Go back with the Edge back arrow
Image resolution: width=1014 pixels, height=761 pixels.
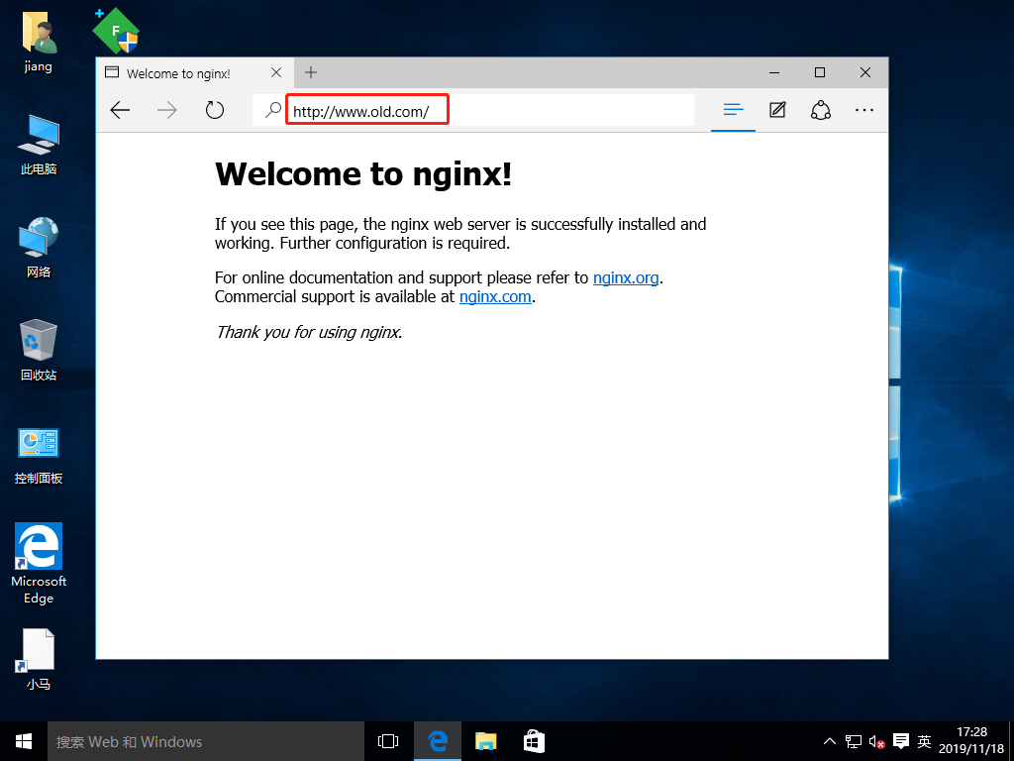tap(120, 111)
